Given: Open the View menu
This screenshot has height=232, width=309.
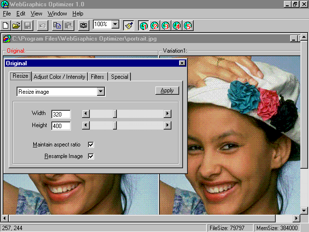Looking at the screenshot, I should [36, 14].
